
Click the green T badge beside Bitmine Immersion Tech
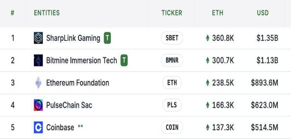124,60
